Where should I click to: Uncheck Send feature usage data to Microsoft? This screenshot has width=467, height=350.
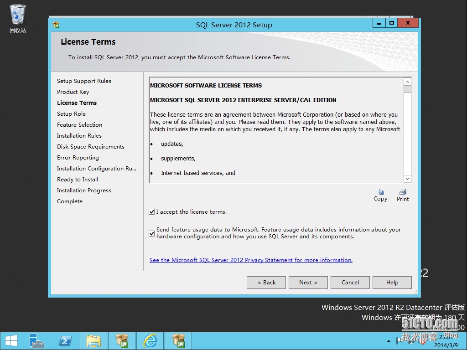[151, 233]
